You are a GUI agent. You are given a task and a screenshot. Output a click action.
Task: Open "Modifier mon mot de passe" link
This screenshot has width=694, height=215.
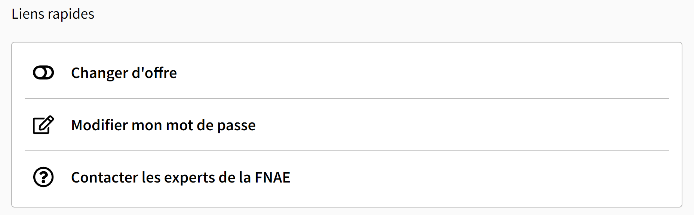click(163, 125)
